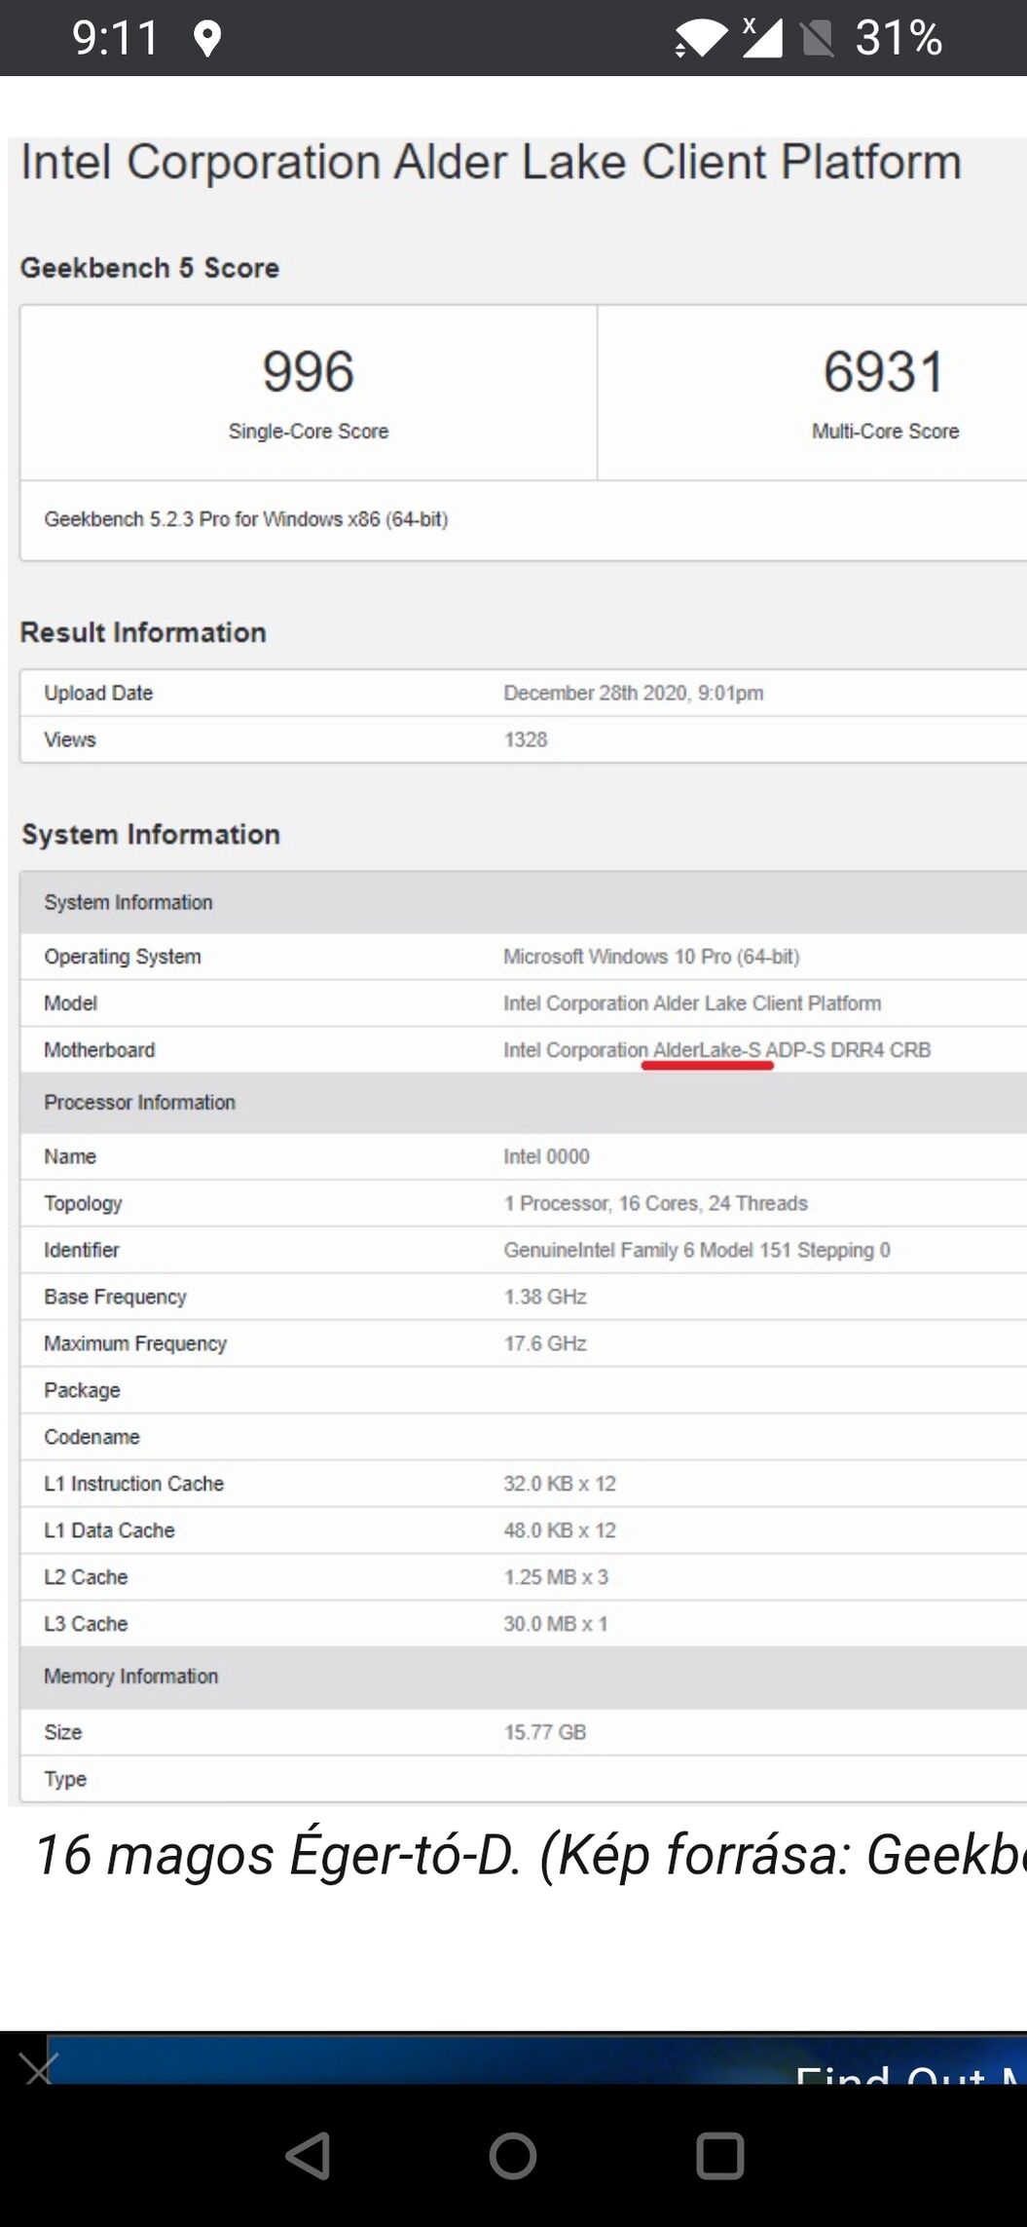Tap memory size 15.77 GB
Image resolution: width=1027 pixels, height=2227 pixels.
[x=545, y=1732]
